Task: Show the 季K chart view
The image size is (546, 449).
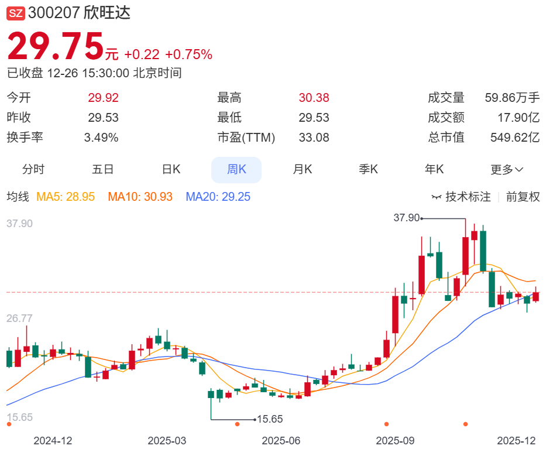Action: coord(369,170)
